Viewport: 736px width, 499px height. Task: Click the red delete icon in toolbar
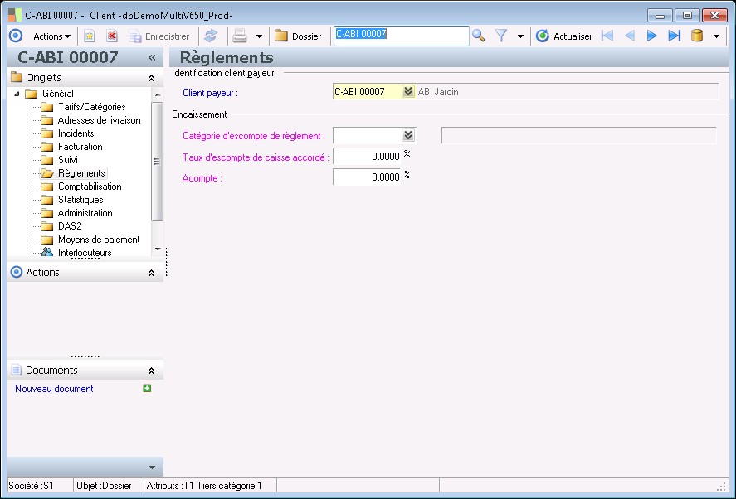pyautogui.click(x=111, y=36)
